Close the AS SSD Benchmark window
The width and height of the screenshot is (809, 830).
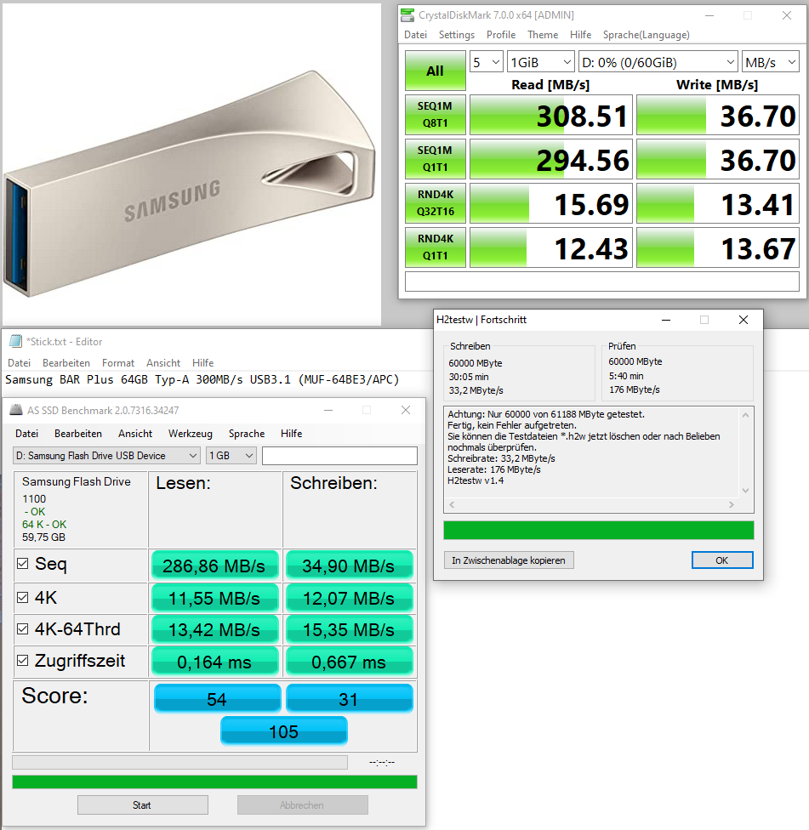pyautogui.click(x=406, y=410)
